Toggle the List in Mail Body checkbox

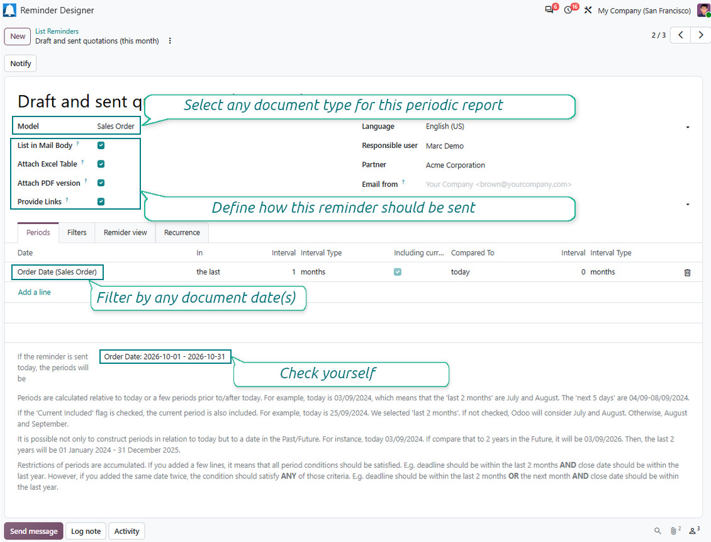[x=101, y=145]
